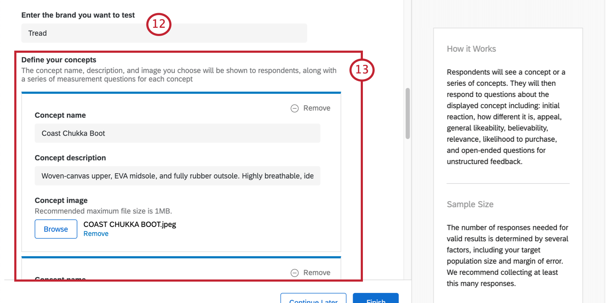Click the COAST CHUKKA BOOT.jpeg file name
The image size is (606, 303).
(x=130, y=225)
